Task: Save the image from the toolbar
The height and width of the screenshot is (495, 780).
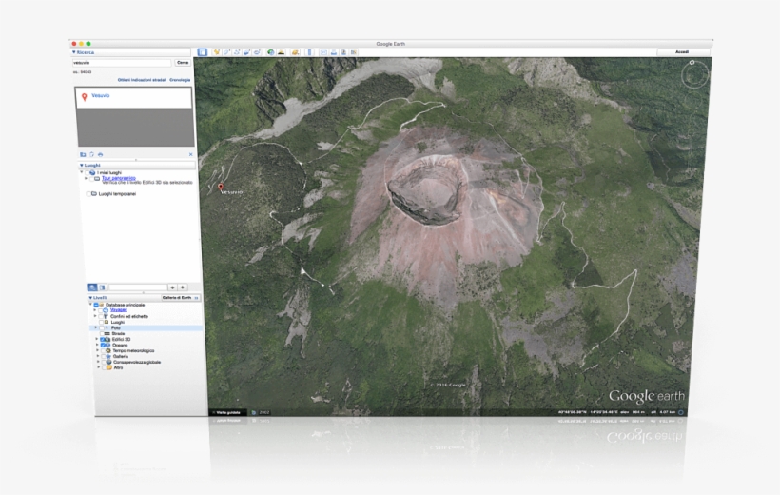Action: click(343, 52)
